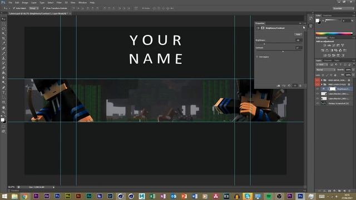Add a Curves adjustment layer
Image resolution: width=356 pixels, height=200 pixels.
(334, 46)
